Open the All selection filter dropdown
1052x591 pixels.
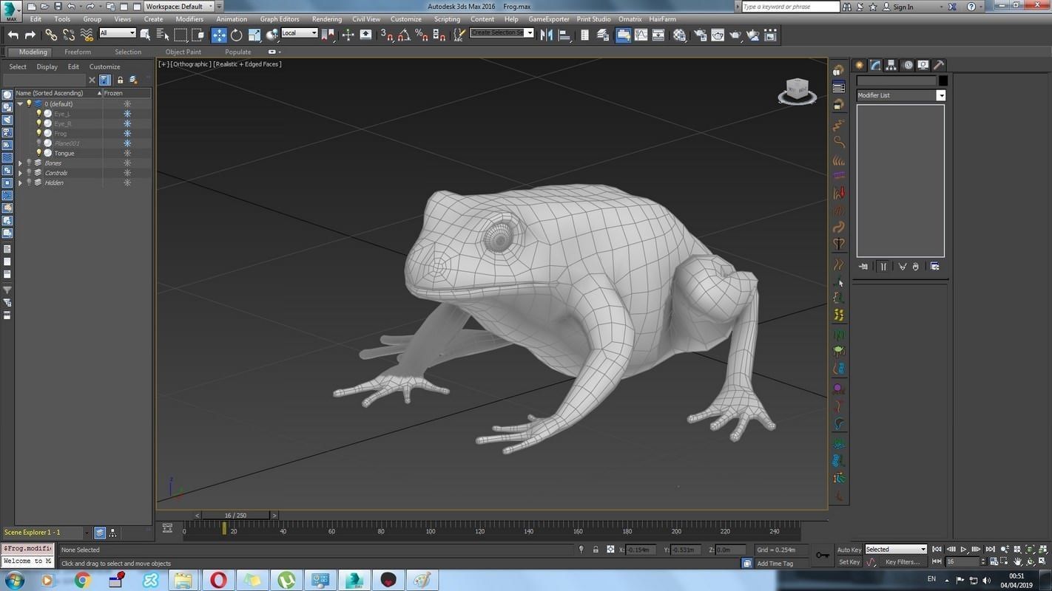[118, 33]
